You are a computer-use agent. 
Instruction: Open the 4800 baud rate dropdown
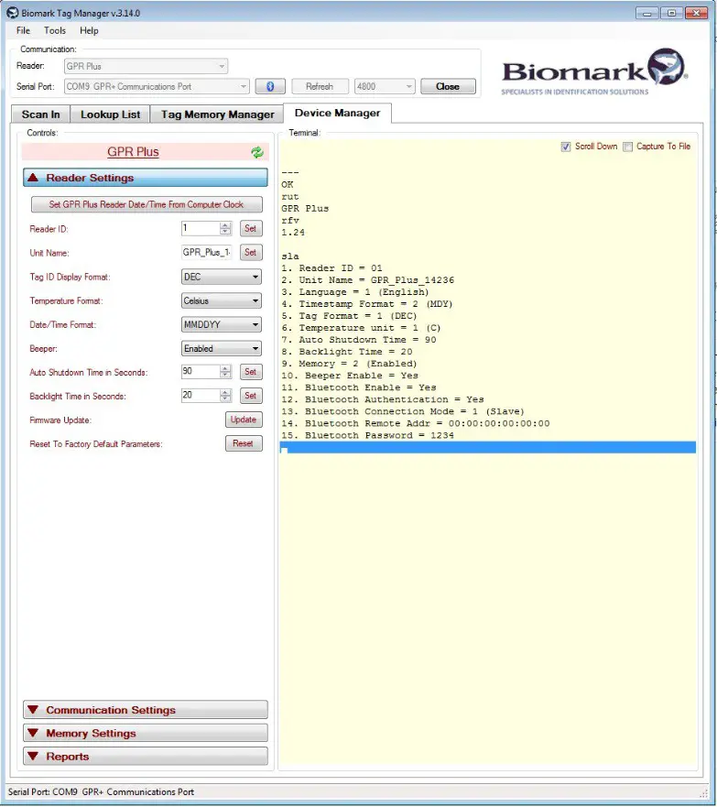pos(385,86)
